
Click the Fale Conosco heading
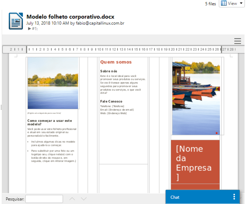tap(111, 101)
